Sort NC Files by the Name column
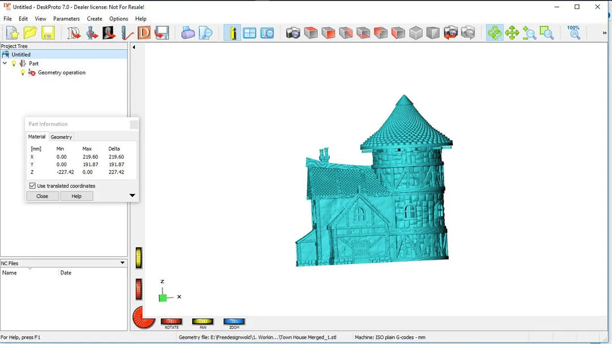Screen dimensions: 612x344 click(x=29, y=273)
